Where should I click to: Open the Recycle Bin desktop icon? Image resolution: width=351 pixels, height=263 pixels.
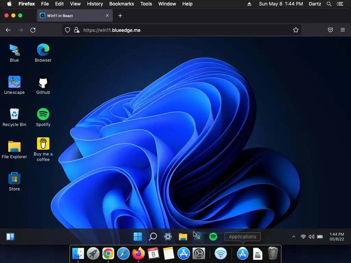click(14, 117)
